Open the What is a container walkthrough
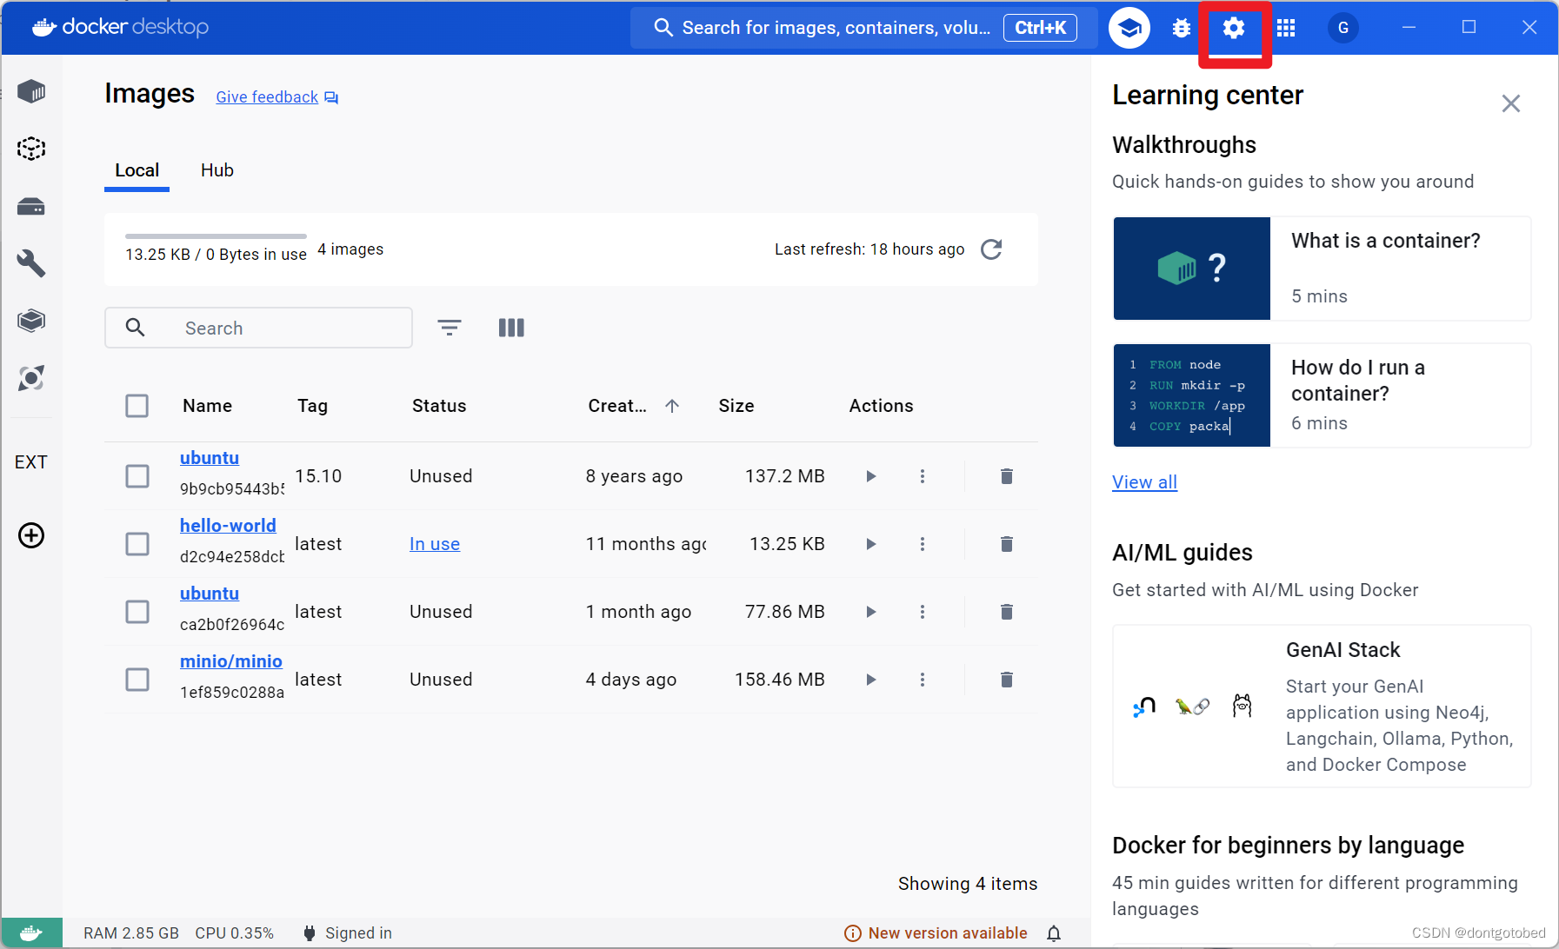 point(1322,269)
